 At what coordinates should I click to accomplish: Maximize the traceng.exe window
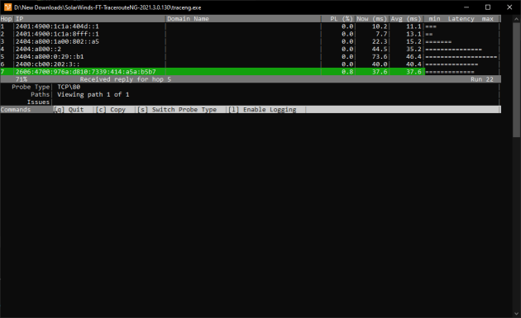click(488, 7)
